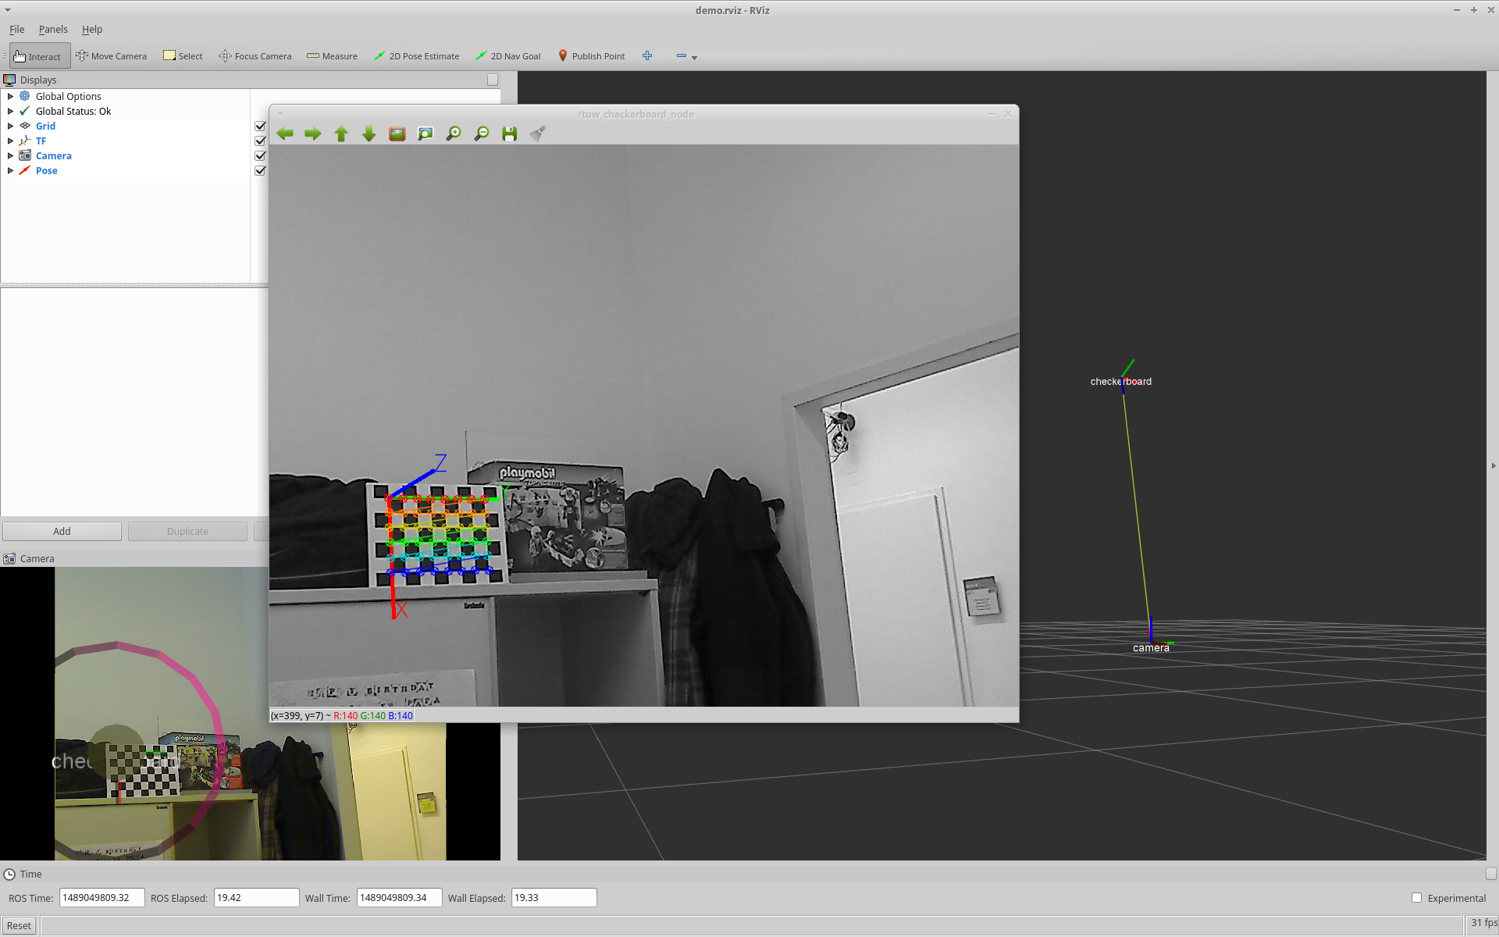The width and height of the screenshot is (1499, 937).
Task: Click the green left arrow in image viewer
Action: (x=285, y=134)
